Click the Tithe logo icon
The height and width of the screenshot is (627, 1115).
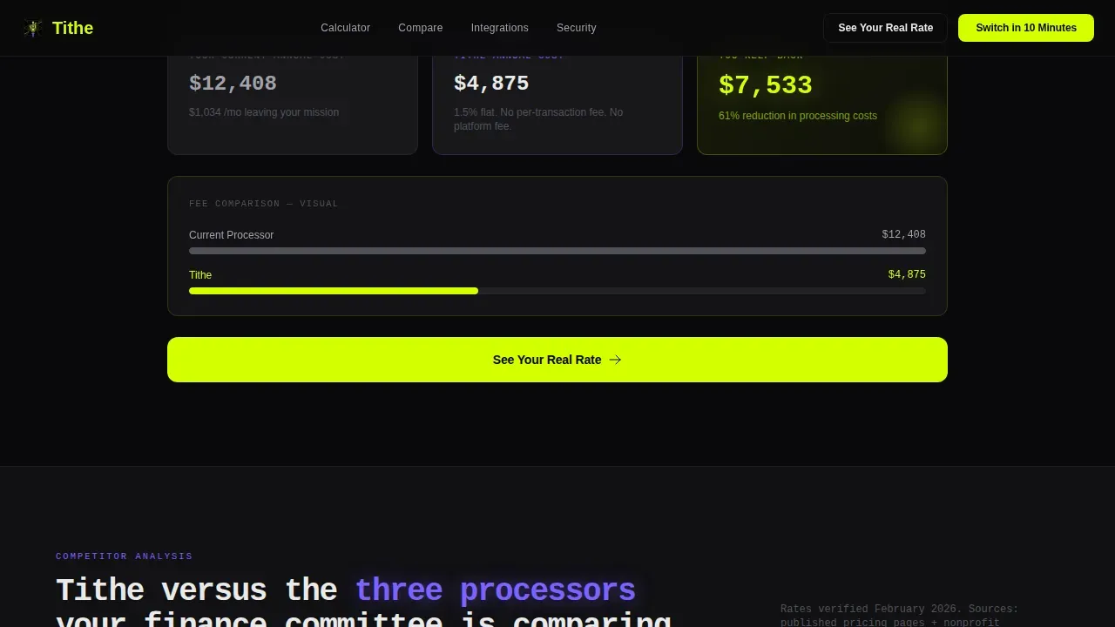[32, 28]
